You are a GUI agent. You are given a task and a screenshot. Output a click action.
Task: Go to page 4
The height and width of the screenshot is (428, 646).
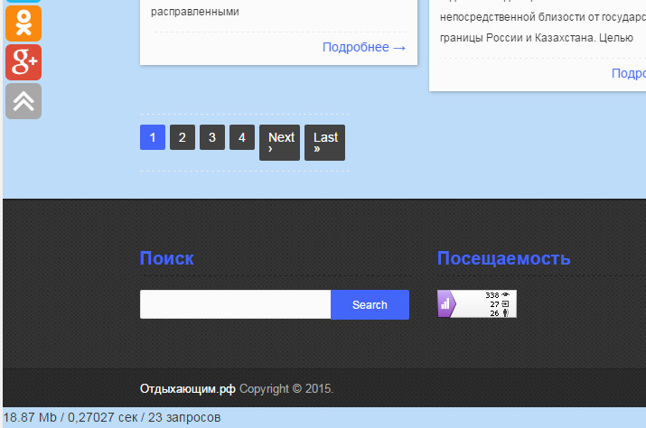click(x=242, y=137)
